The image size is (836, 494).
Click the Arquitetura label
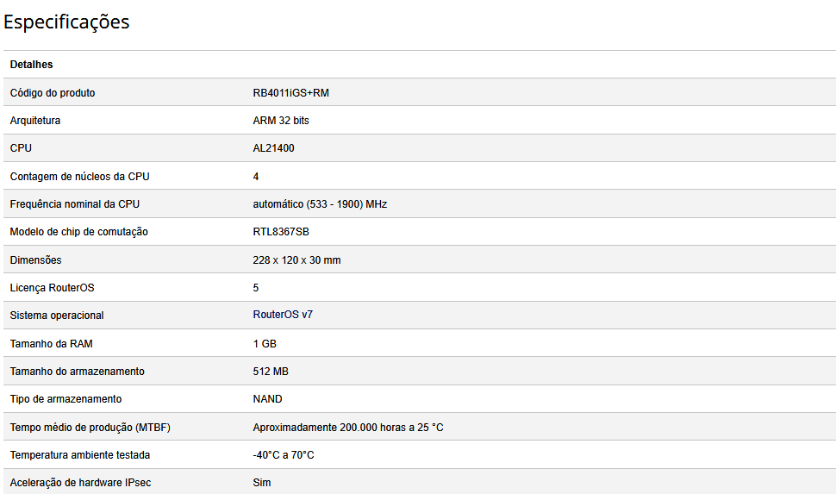coord(35,121)
